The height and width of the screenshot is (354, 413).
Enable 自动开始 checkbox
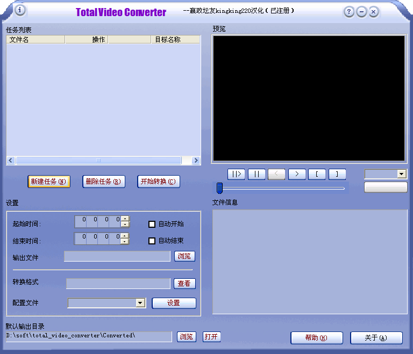pyautogui.click(x=152, y=224)
